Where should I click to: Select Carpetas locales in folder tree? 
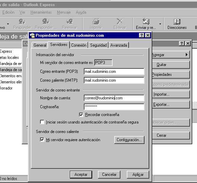(9, 57)
